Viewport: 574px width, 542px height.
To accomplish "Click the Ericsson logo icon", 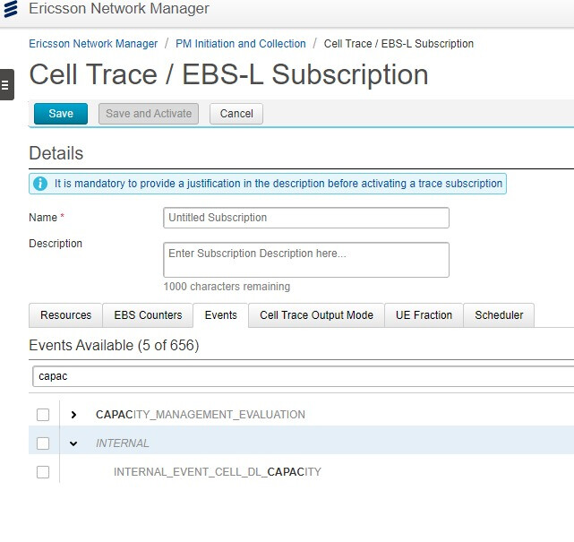I will pos(11,9).
